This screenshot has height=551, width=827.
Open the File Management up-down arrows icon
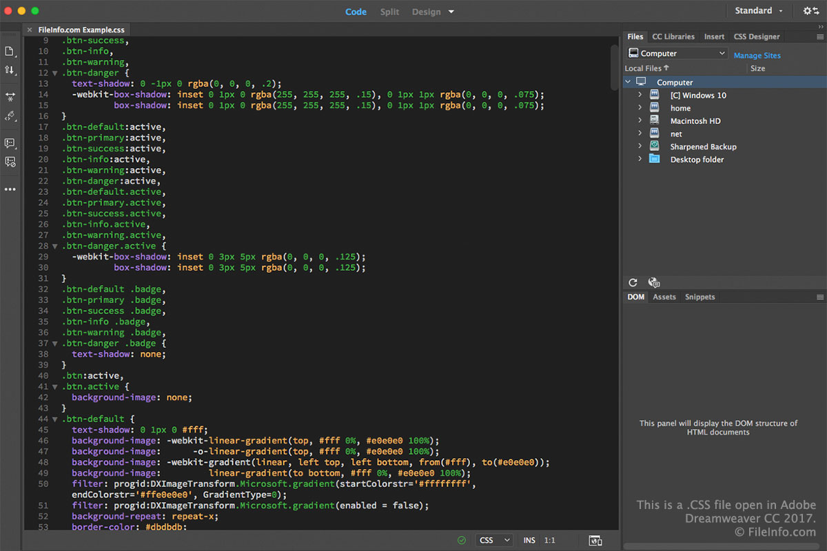(x=10, y=70)
